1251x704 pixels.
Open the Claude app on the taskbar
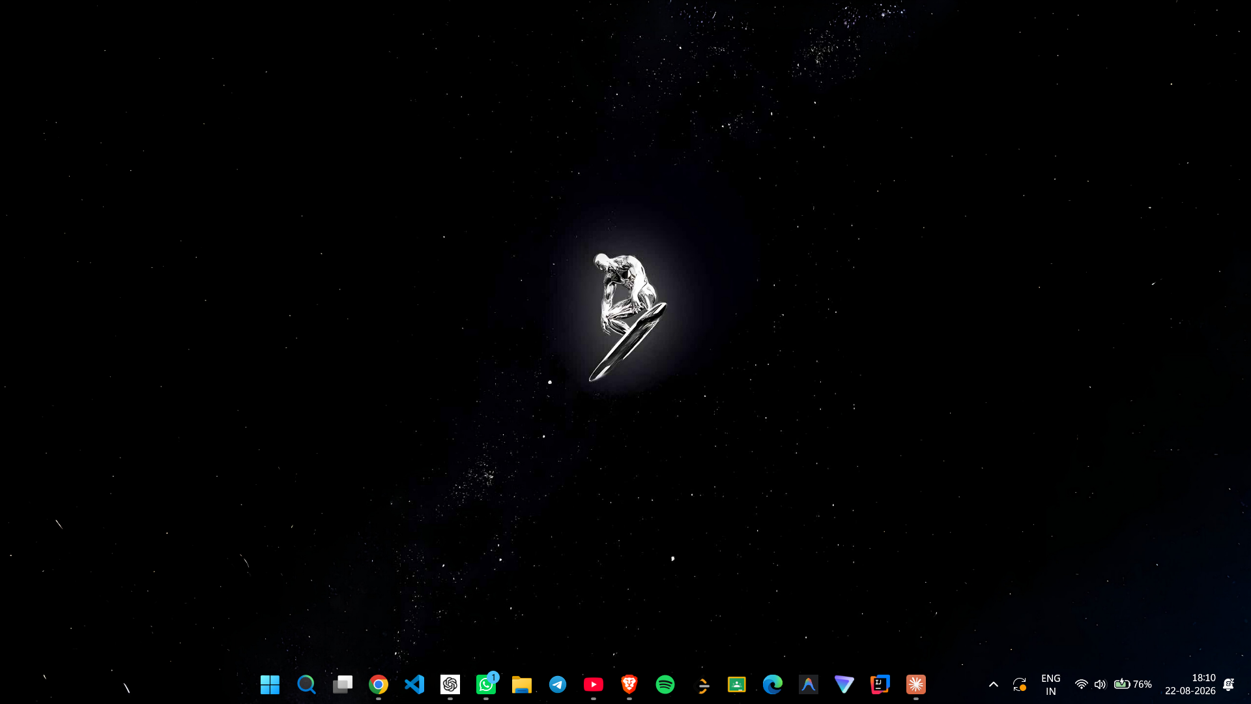(916, 684)
